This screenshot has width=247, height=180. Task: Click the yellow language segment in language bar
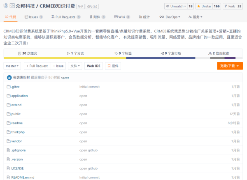(x=65, y=58)
